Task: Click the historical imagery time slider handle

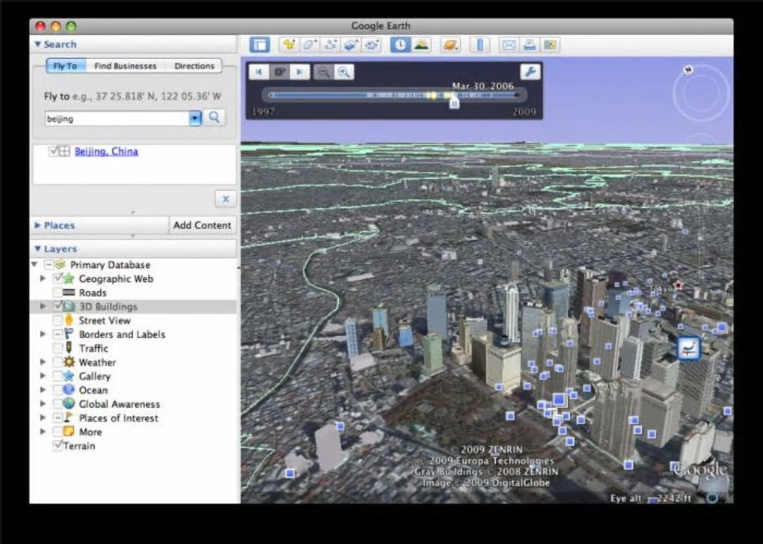Action: click(453, 103)
